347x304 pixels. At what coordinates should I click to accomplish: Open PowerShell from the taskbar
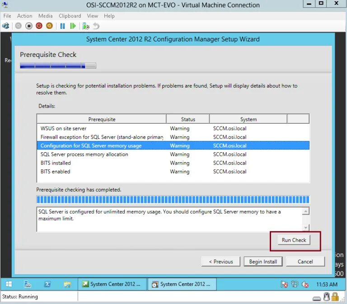point(47,284)
